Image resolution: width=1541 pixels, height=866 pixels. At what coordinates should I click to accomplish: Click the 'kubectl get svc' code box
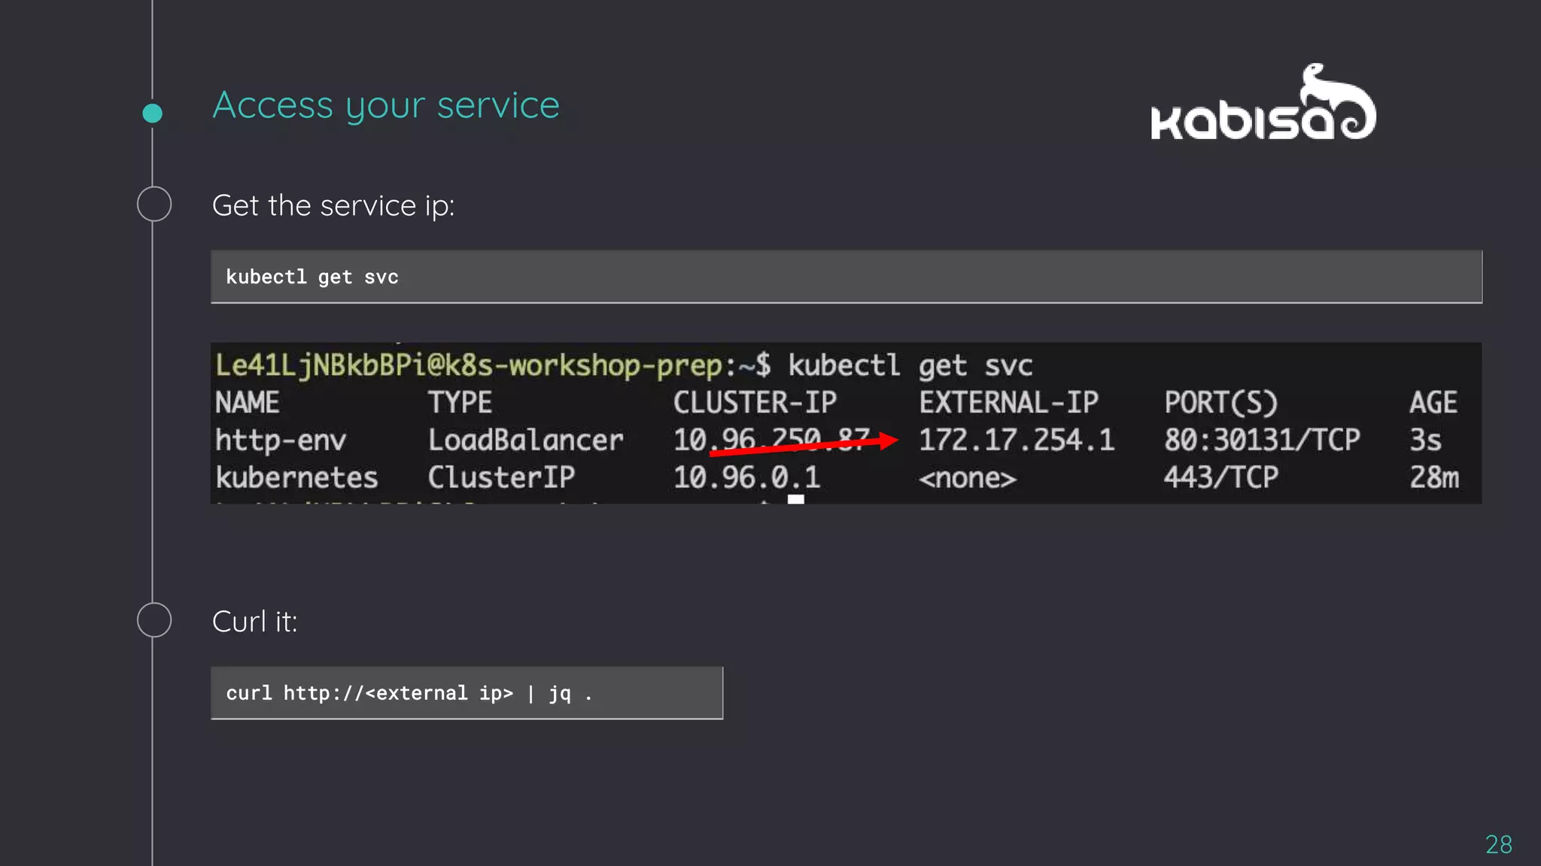coord(846,277)
